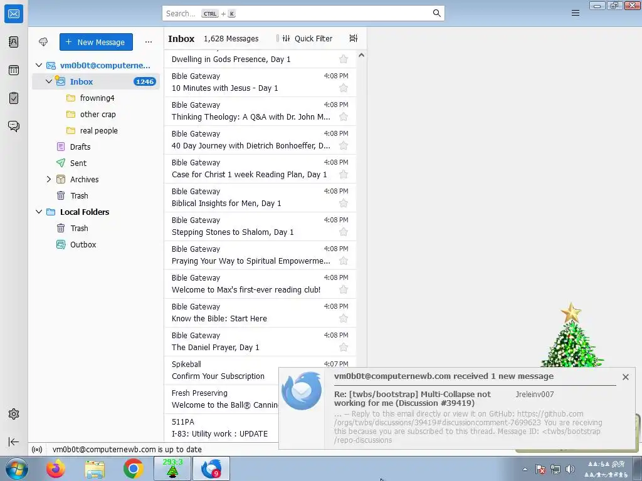Image resolution: width=642 pixels, height=481 pixels.
Task: Open Thunderbird settings gear
Action: 14,414
